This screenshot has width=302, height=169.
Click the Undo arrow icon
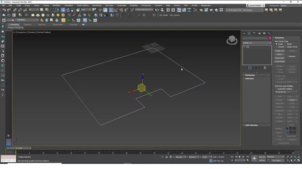(4, 10)
